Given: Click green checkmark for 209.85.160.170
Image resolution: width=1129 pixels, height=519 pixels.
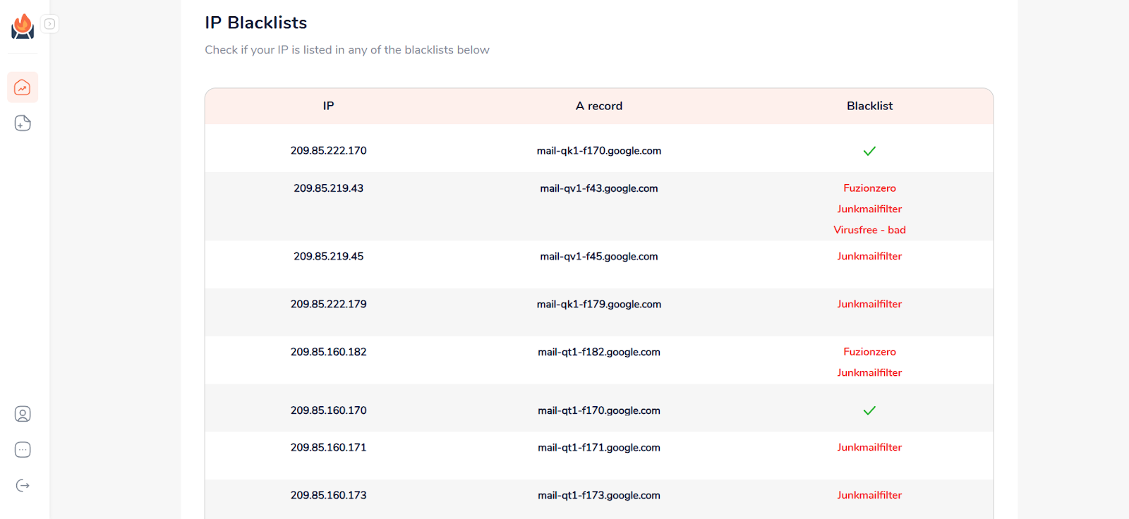Looking at the screenshot, I should coord(869,410).
